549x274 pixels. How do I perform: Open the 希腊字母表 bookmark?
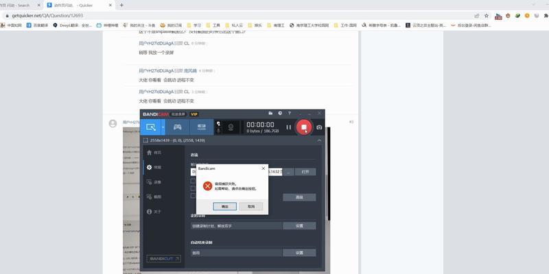(382, 25)
